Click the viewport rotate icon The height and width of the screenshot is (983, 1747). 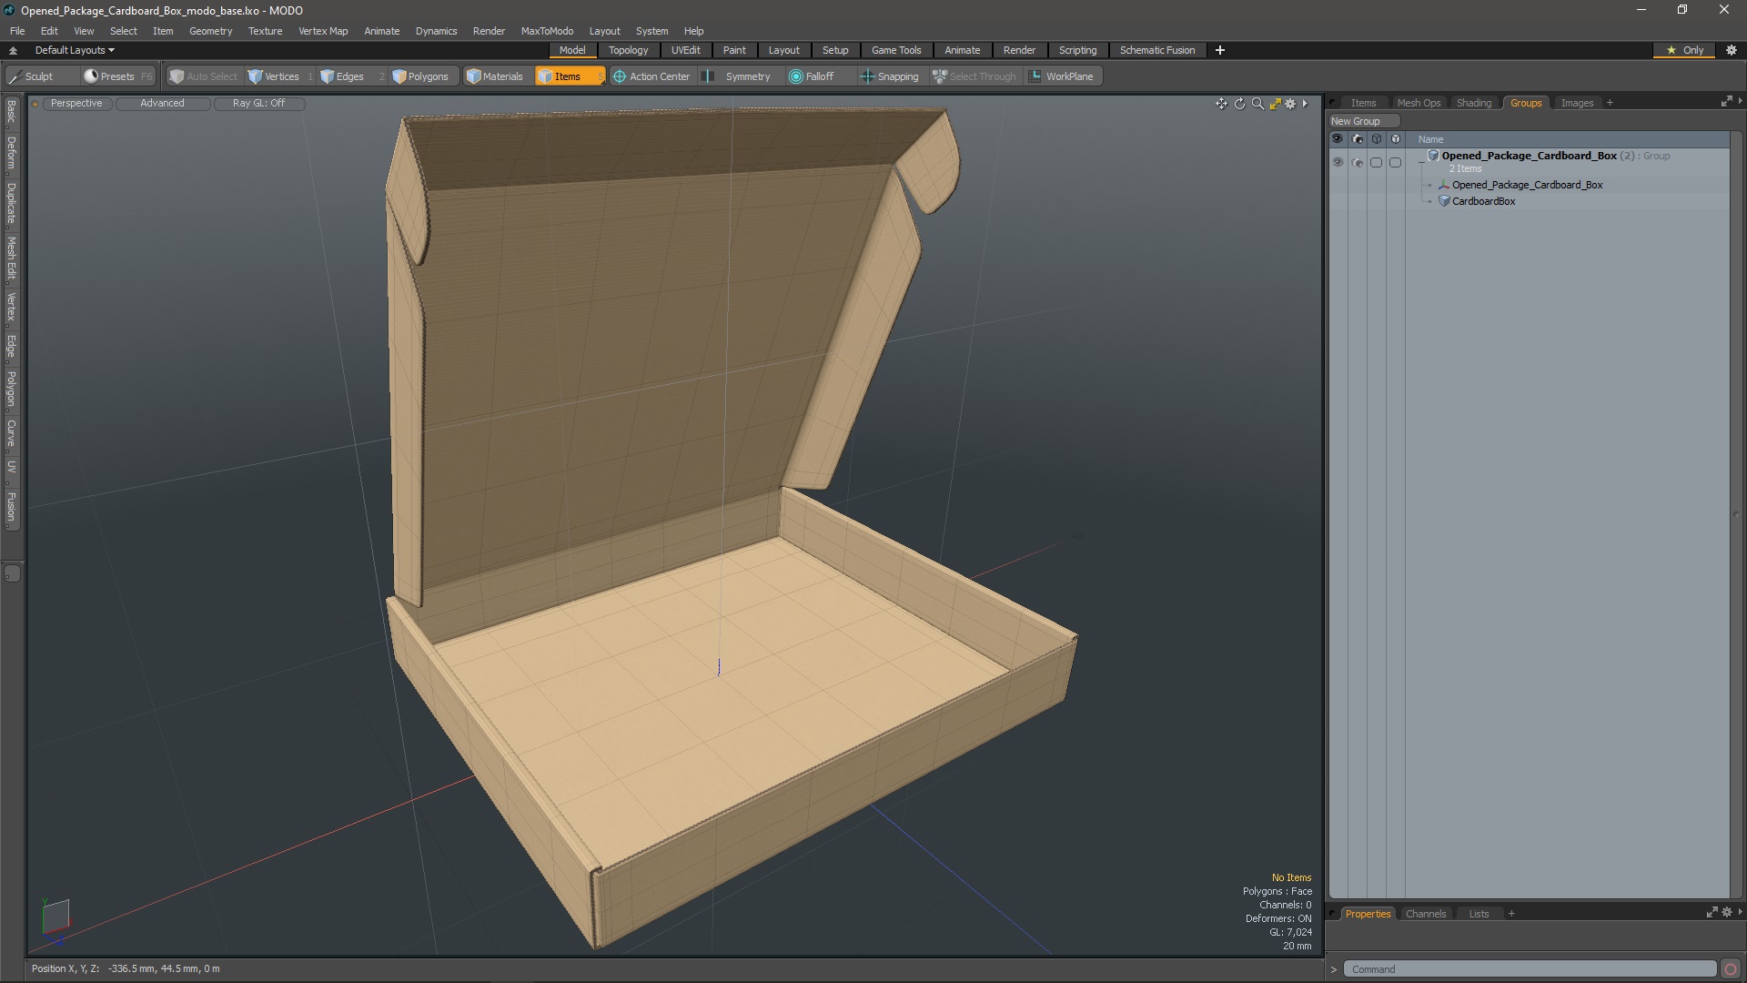click(x=1239, y=104)
